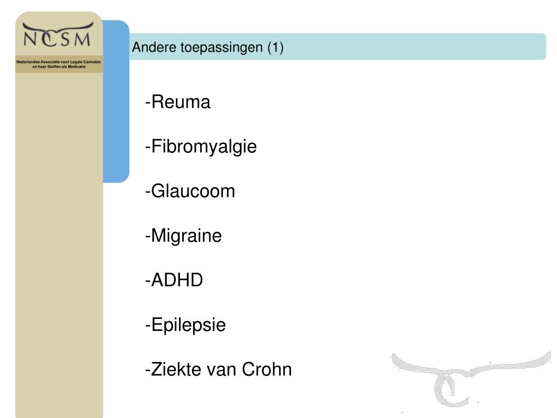Select the '-Reuma' list item
This screenshot has height=418, width=557.
pyautogui.click(x=177, y=102)
